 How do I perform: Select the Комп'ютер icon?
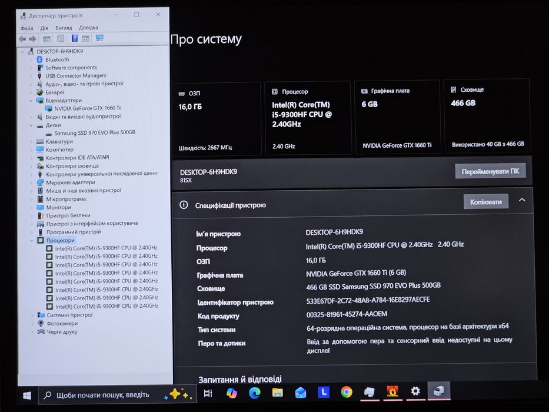(x=40, y=149)
